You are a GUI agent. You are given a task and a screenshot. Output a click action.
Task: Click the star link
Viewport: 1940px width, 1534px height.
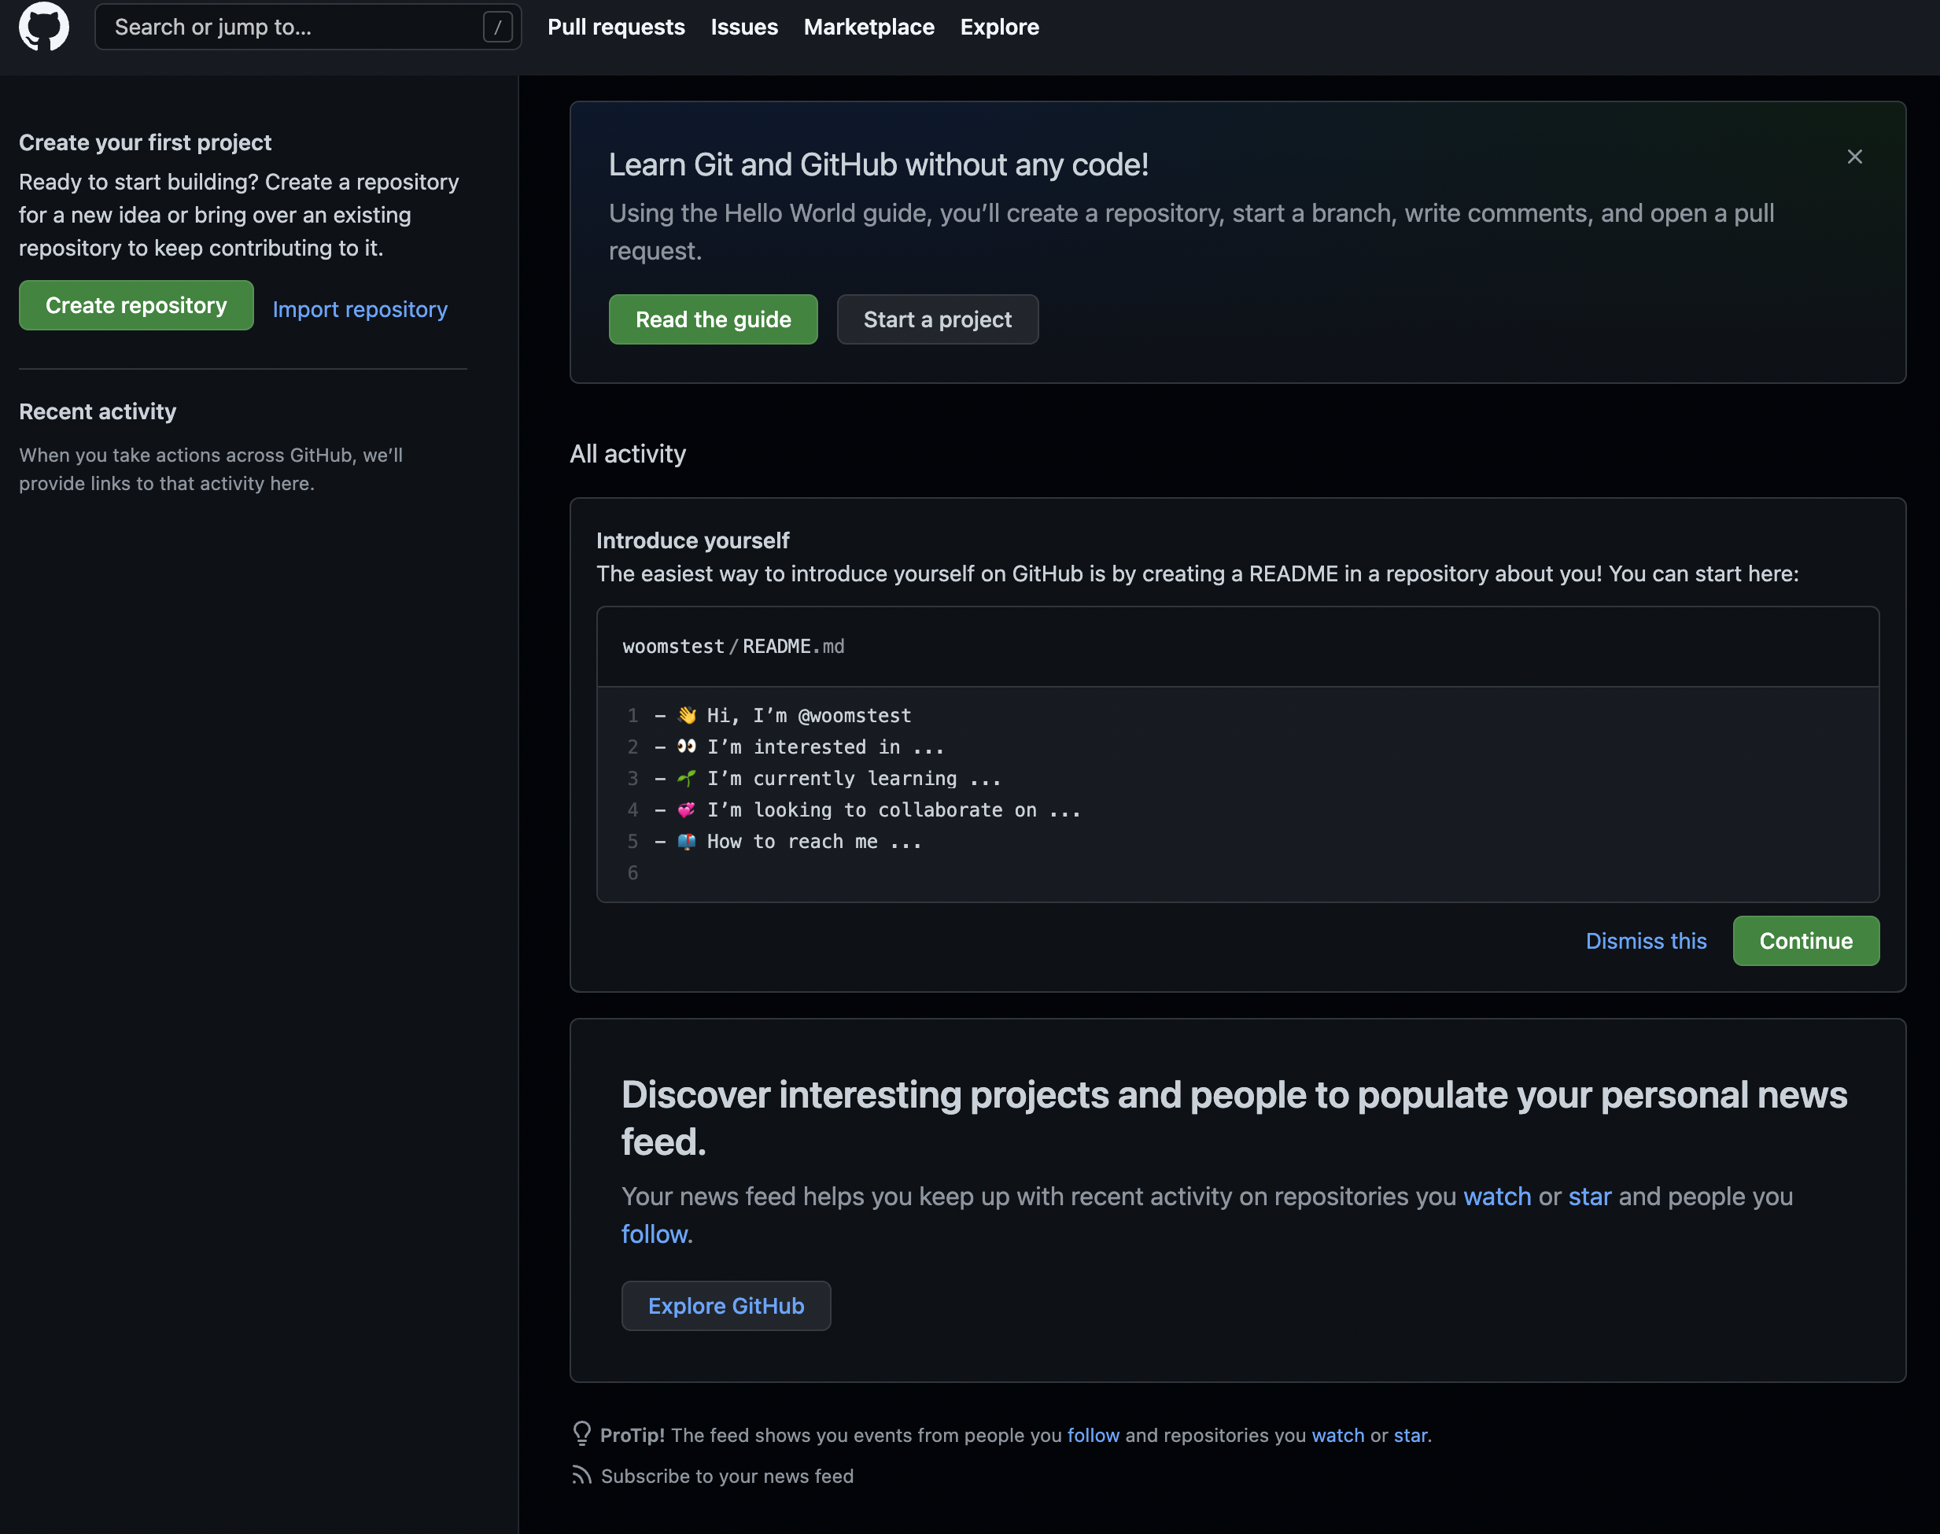pos(1590,1197)
